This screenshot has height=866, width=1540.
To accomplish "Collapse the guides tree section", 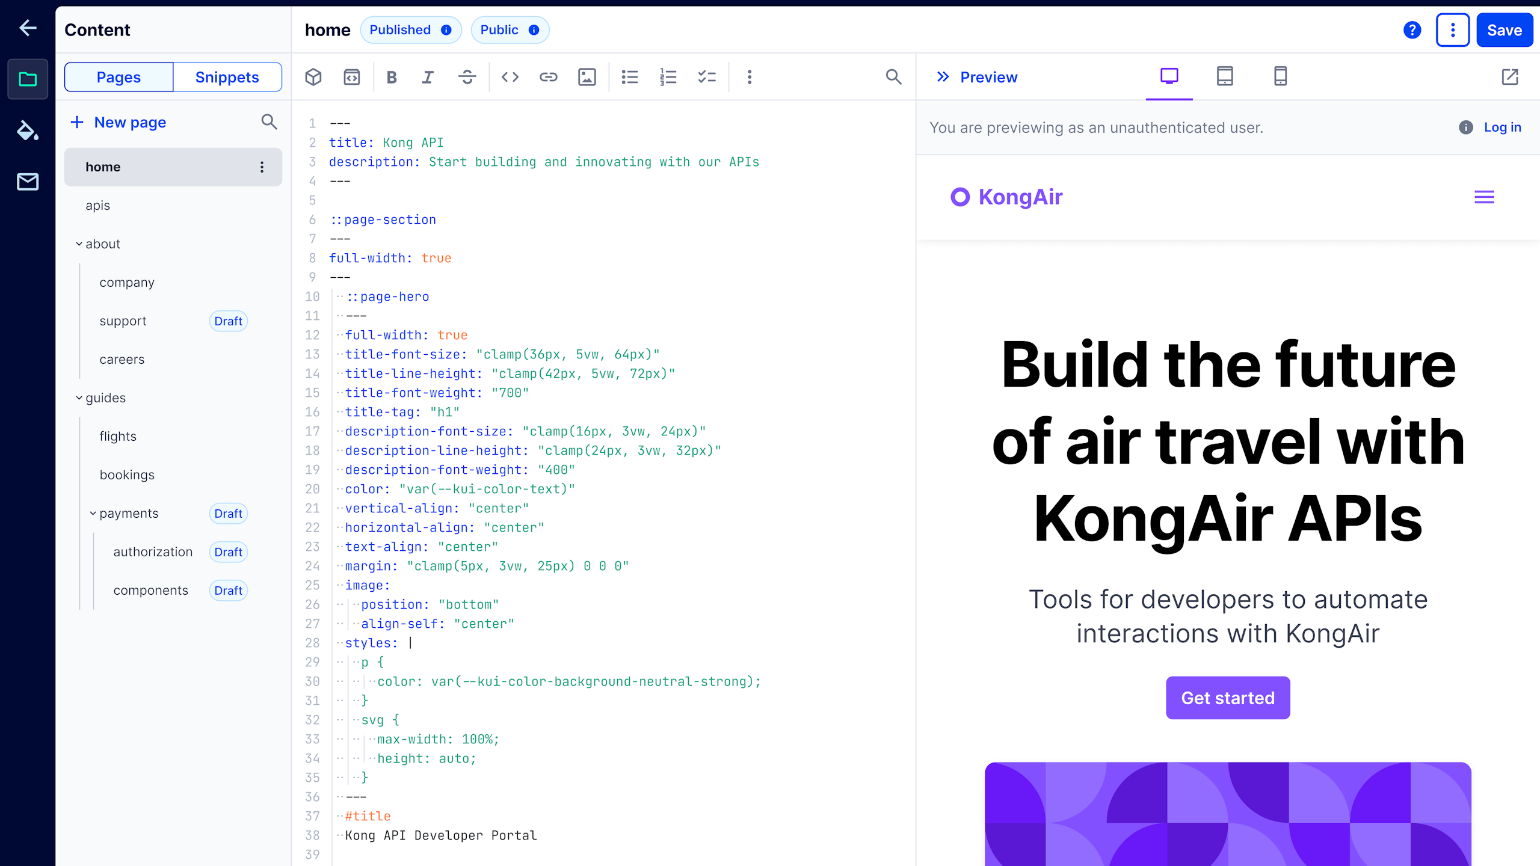I will click(x=79, y=398).
